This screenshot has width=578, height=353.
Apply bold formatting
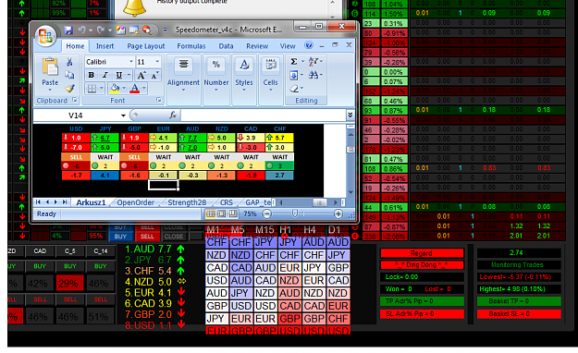tap(91, 75)
